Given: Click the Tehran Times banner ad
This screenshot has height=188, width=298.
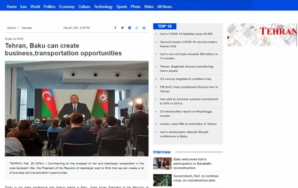Looking at the screenshot, I should 262,35.
